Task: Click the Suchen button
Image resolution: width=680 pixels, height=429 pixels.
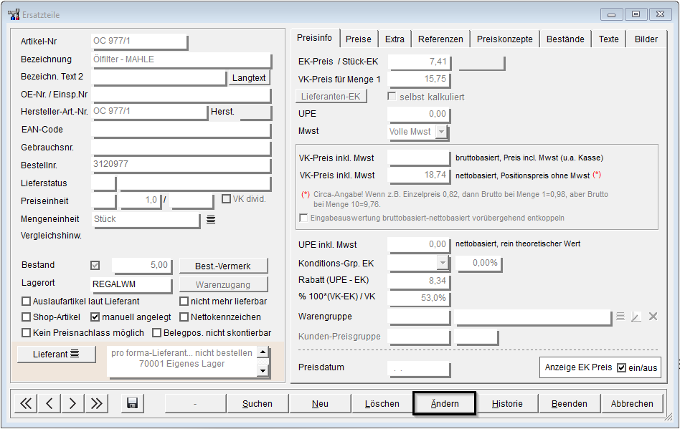Action: (x=258, y=403)
